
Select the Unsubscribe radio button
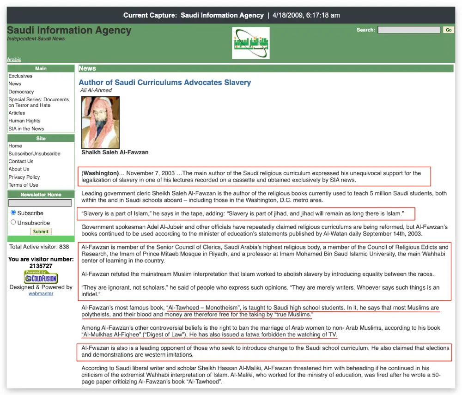13,222
